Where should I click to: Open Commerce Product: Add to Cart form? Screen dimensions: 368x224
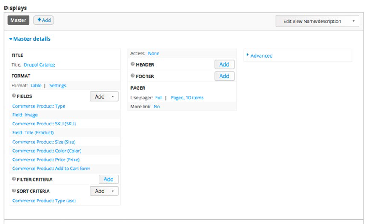coord(51,169)
